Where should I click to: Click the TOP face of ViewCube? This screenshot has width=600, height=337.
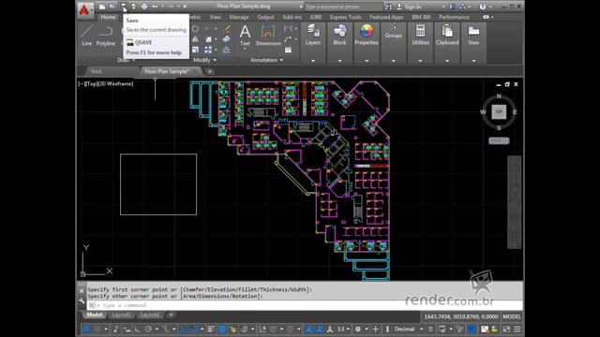click(x=499, y=112)
